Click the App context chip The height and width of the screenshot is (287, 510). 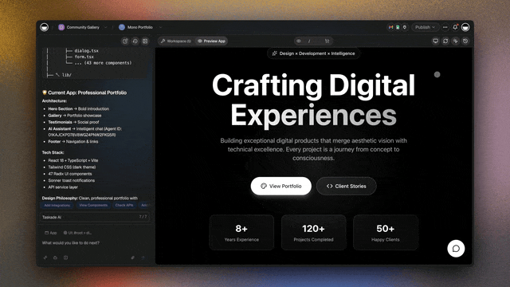[x=51, y=233]
